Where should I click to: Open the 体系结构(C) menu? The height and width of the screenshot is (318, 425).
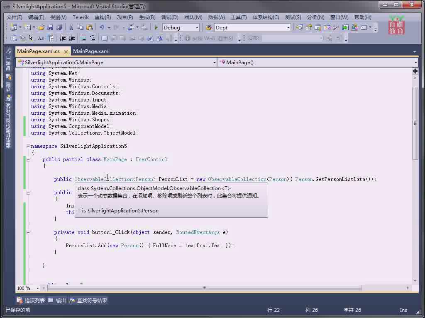pyautogui.click(x=266, y=17)
